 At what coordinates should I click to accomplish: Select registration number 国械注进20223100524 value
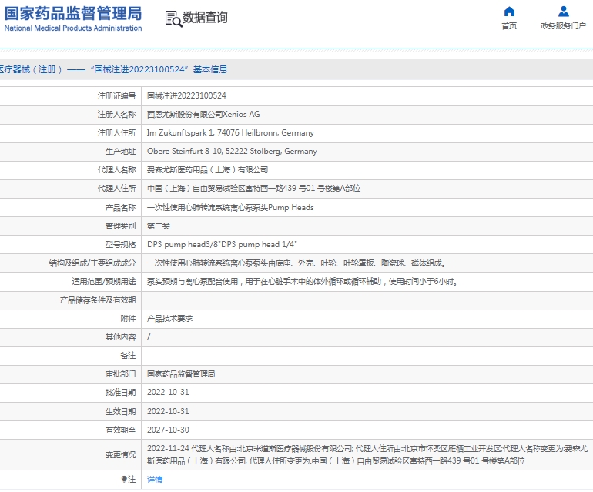[x=186, y=95]
